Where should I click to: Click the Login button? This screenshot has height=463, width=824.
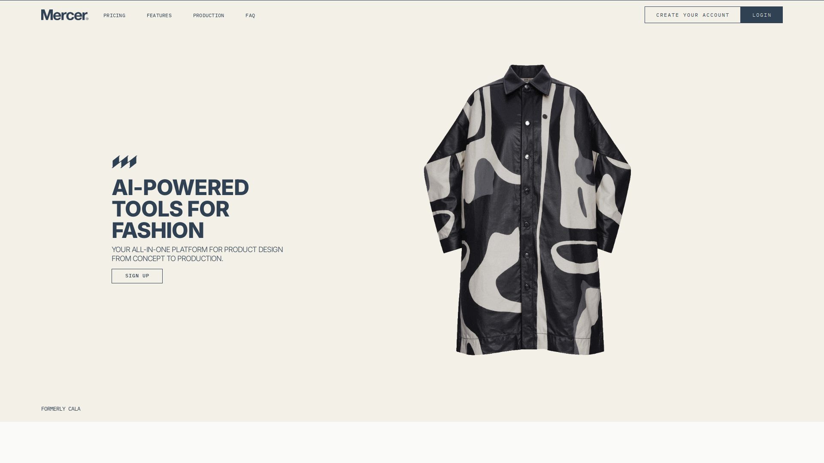click(762, 15)
